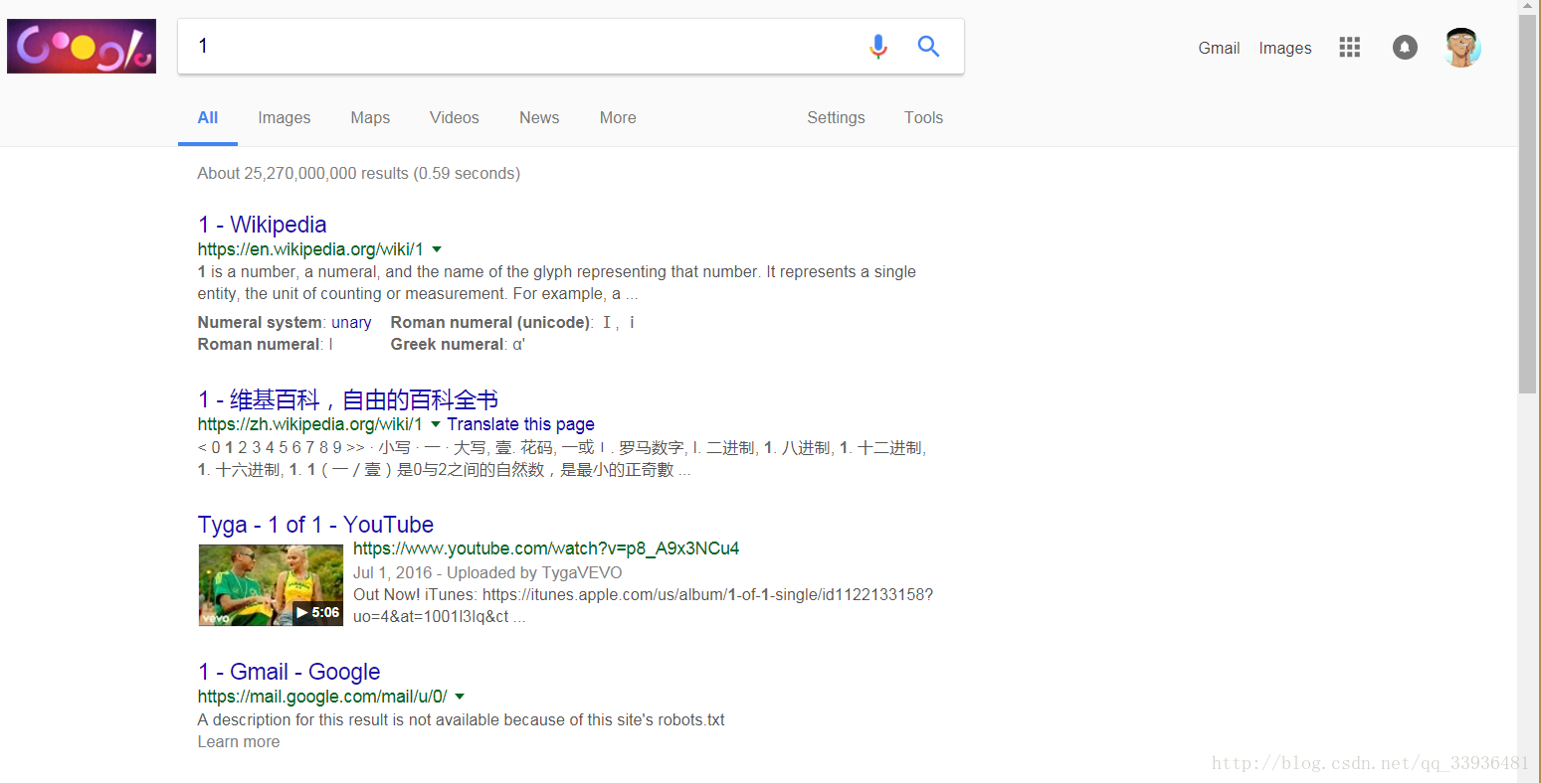The height and width of the screenshot is (783, 1541).
Task: Click the 'Numeral system' label text
Action: click(260, 322)
